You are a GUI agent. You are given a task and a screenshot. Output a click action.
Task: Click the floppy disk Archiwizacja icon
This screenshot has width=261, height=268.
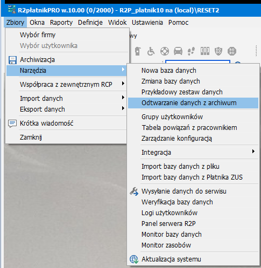pyautogui.click(x=12, y=60)
